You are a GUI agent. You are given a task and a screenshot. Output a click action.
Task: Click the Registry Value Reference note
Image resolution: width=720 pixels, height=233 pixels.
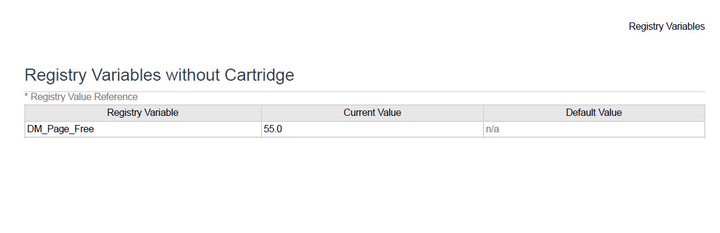pos(81,96)
